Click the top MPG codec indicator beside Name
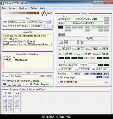Screen dimensions: 113x119 (106, 18)
